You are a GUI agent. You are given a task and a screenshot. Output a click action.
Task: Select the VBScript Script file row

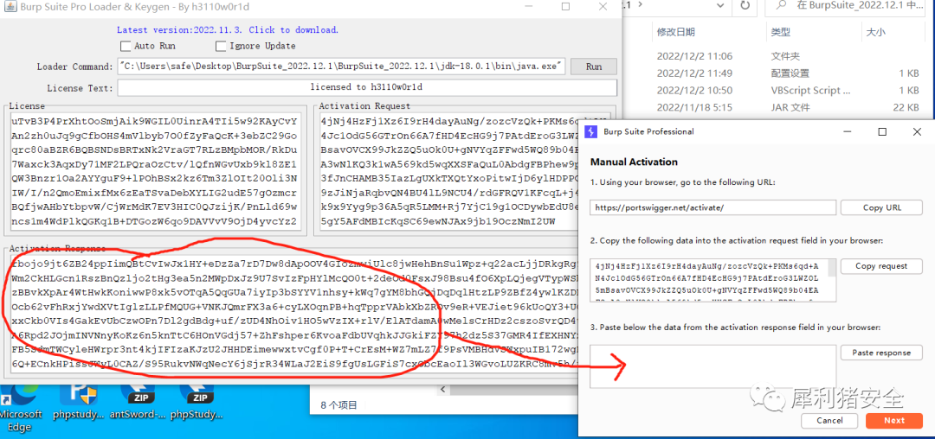pos(787,91)
